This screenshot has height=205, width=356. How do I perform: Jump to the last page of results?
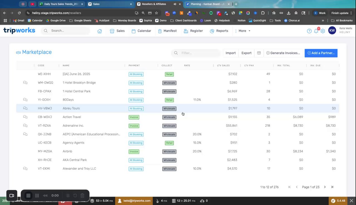(332, 187)
